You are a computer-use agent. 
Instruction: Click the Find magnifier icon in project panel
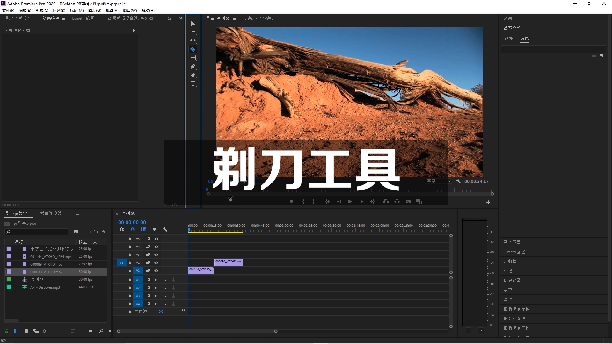click(x=101, y=331)
